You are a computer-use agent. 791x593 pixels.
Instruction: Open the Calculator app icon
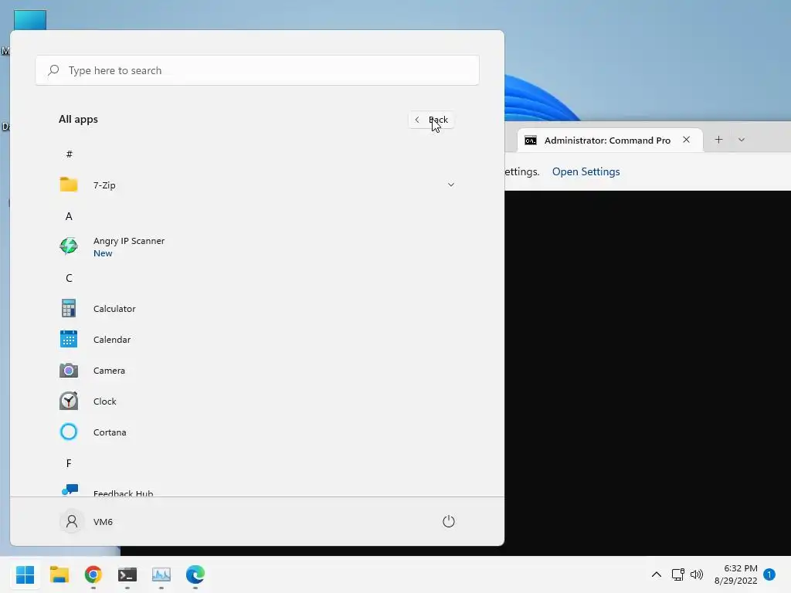click(x=69, y=308)
